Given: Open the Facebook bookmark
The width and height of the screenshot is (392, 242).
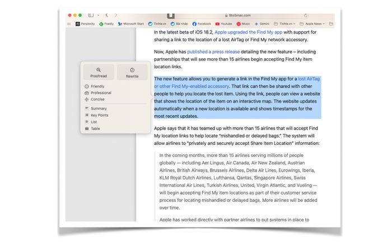Looking at the screenshot, I should click(x=202, y=24).
